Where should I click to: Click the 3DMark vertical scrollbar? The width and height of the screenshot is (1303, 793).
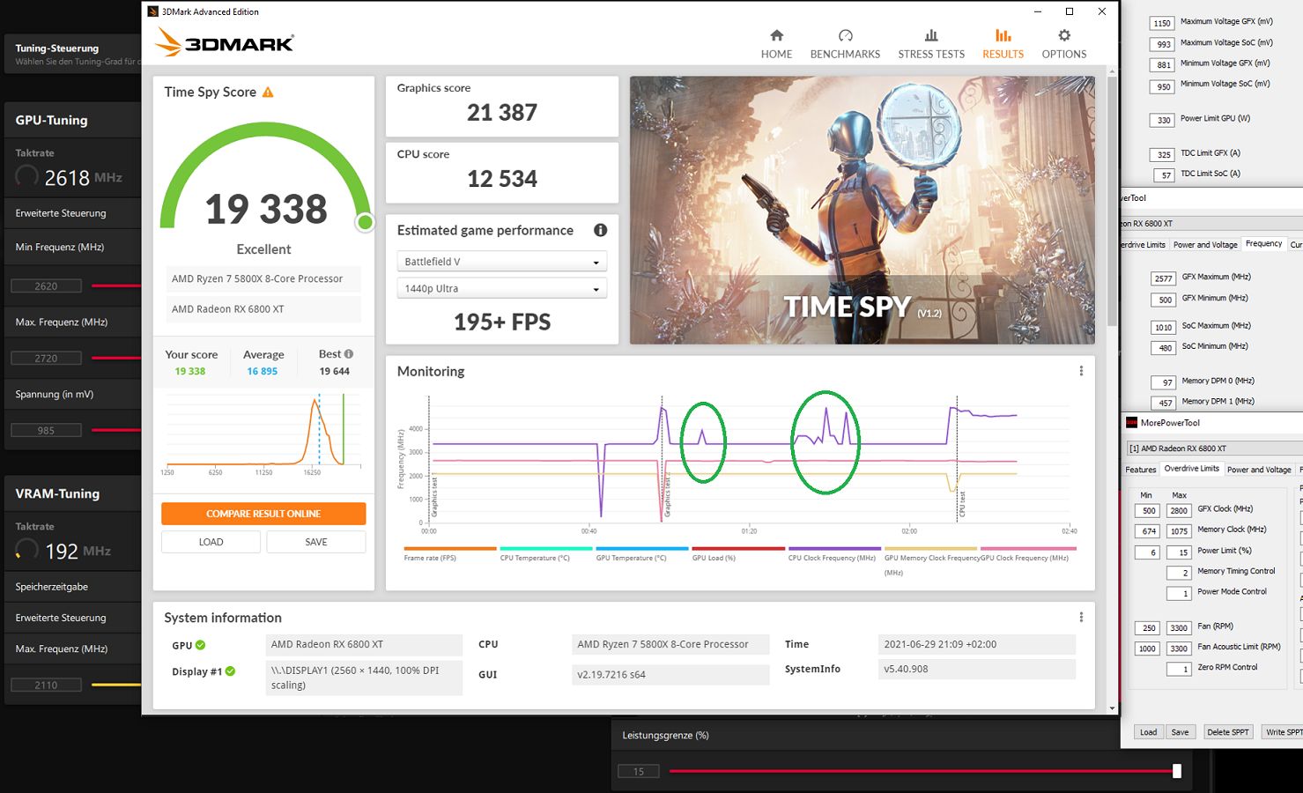click(x=1112, y=203)
